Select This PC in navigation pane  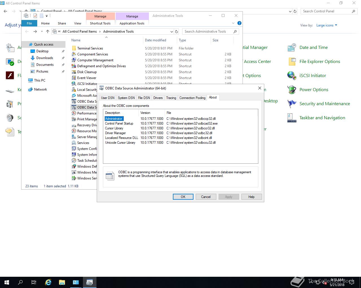(39, 80)
